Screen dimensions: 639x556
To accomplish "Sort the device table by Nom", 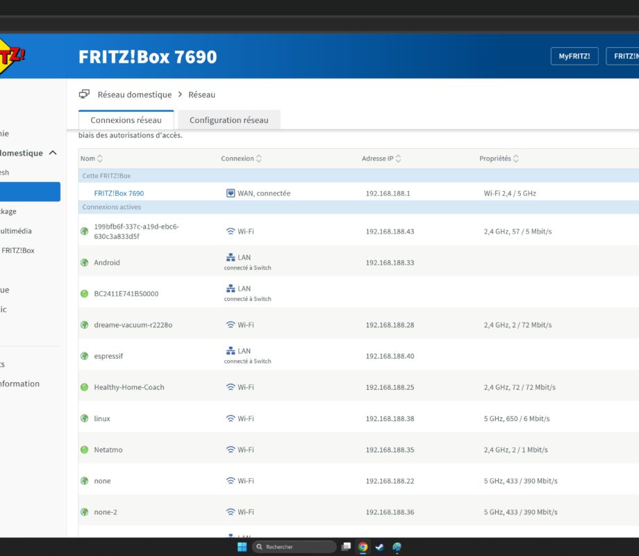I will tap(91, 158).
